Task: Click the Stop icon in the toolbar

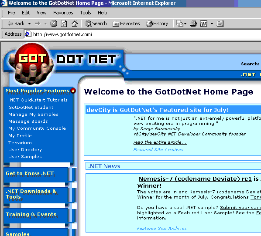Action: click(x=54, y=24)
